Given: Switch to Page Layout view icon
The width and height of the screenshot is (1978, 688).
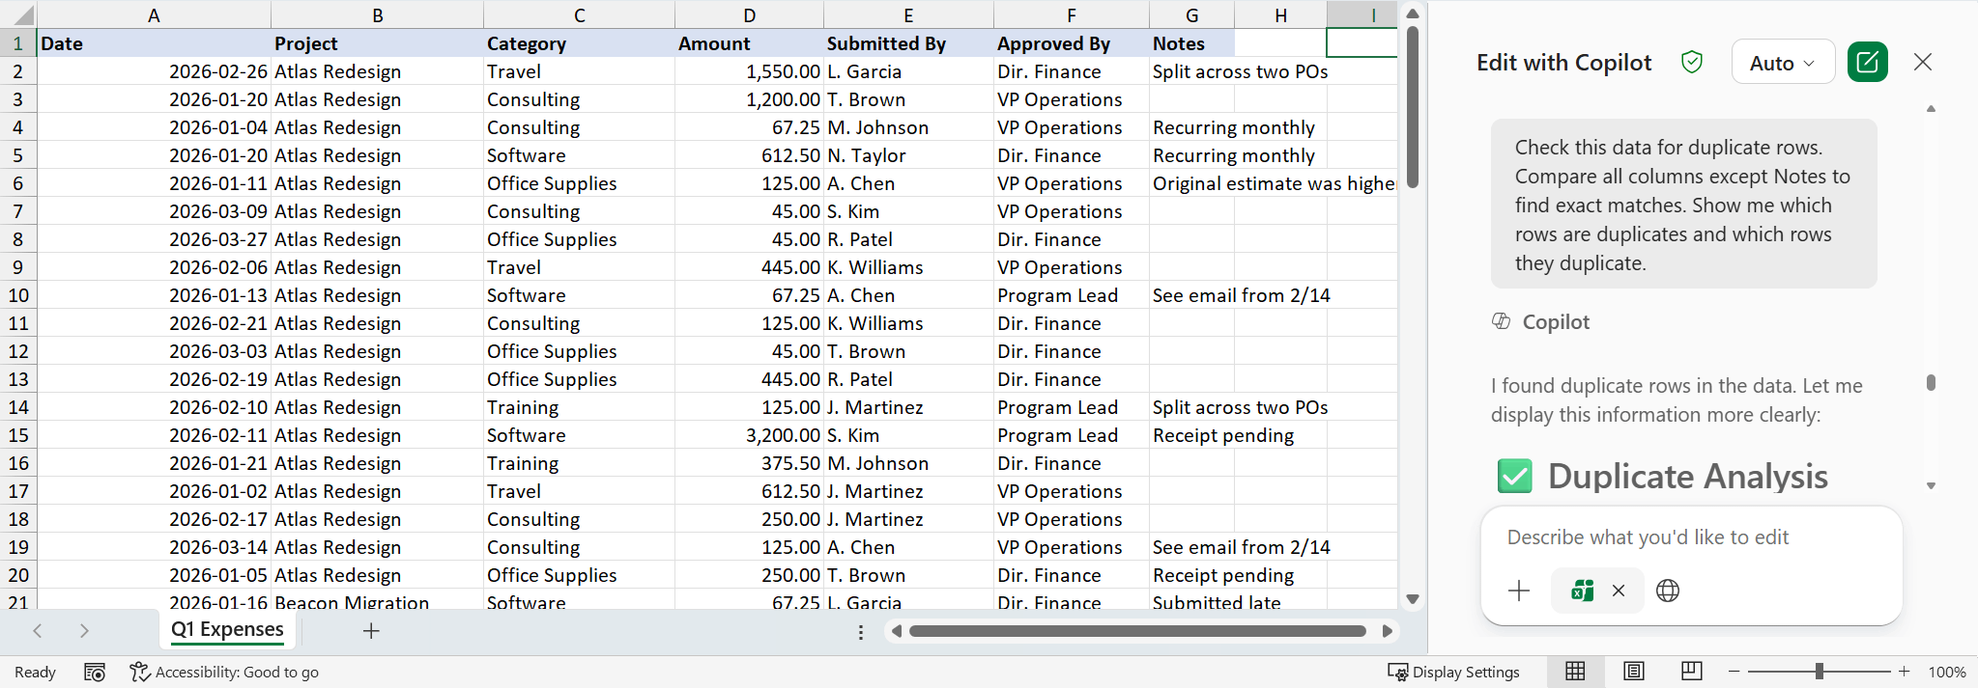Looking at the screenshot, I should pyautogui.click(x=1634, y=672).
